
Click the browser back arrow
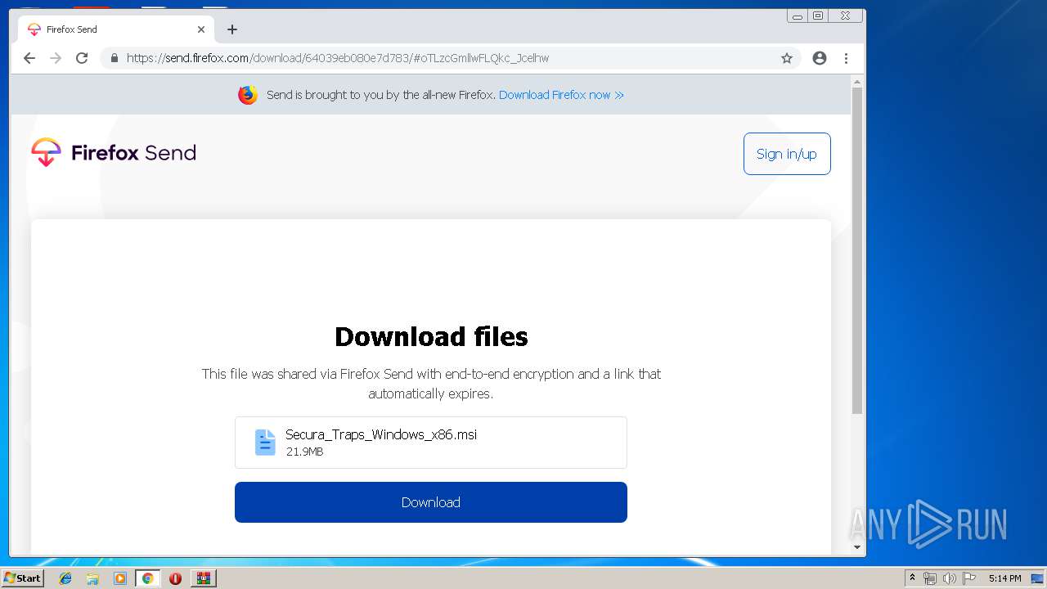(x=29, y=58)
